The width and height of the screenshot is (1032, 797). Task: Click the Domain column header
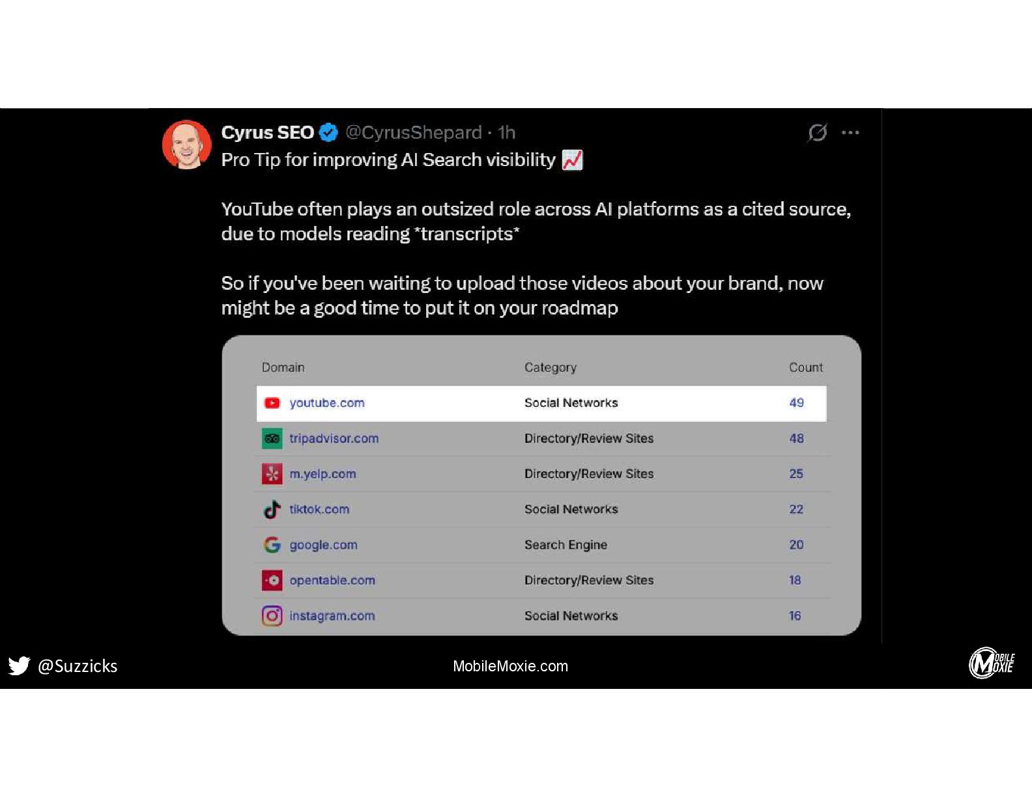(x=283, y=367)
